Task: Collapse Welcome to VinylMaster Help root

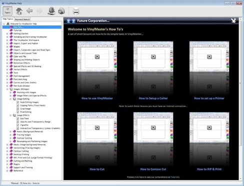Action: [4, 24]
